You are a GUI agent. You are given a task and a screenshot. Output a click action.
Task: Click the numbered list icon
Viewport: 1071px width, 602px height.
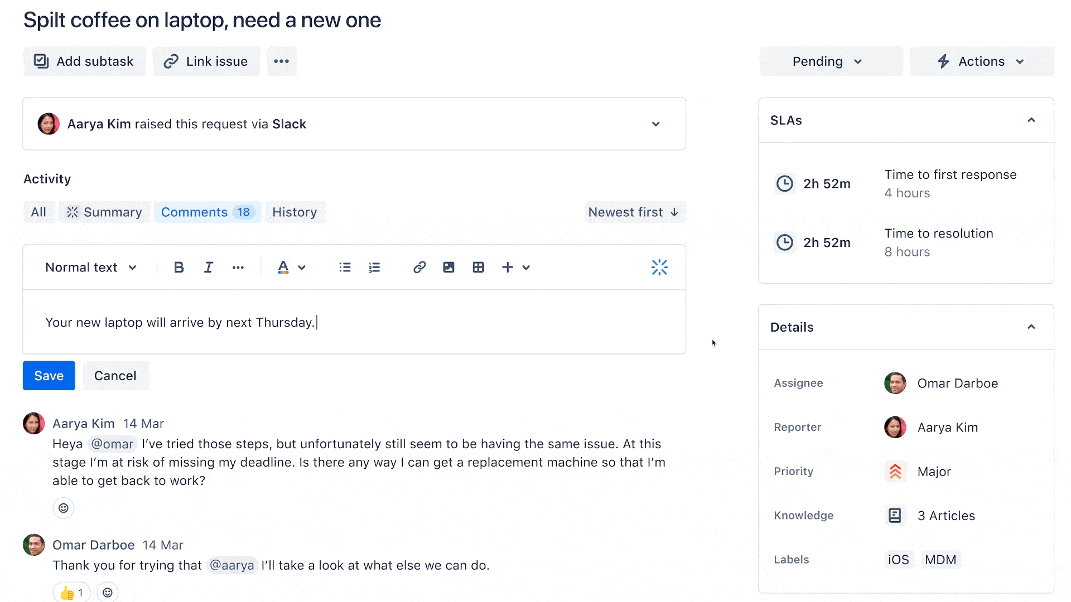(x=374, y=267)
